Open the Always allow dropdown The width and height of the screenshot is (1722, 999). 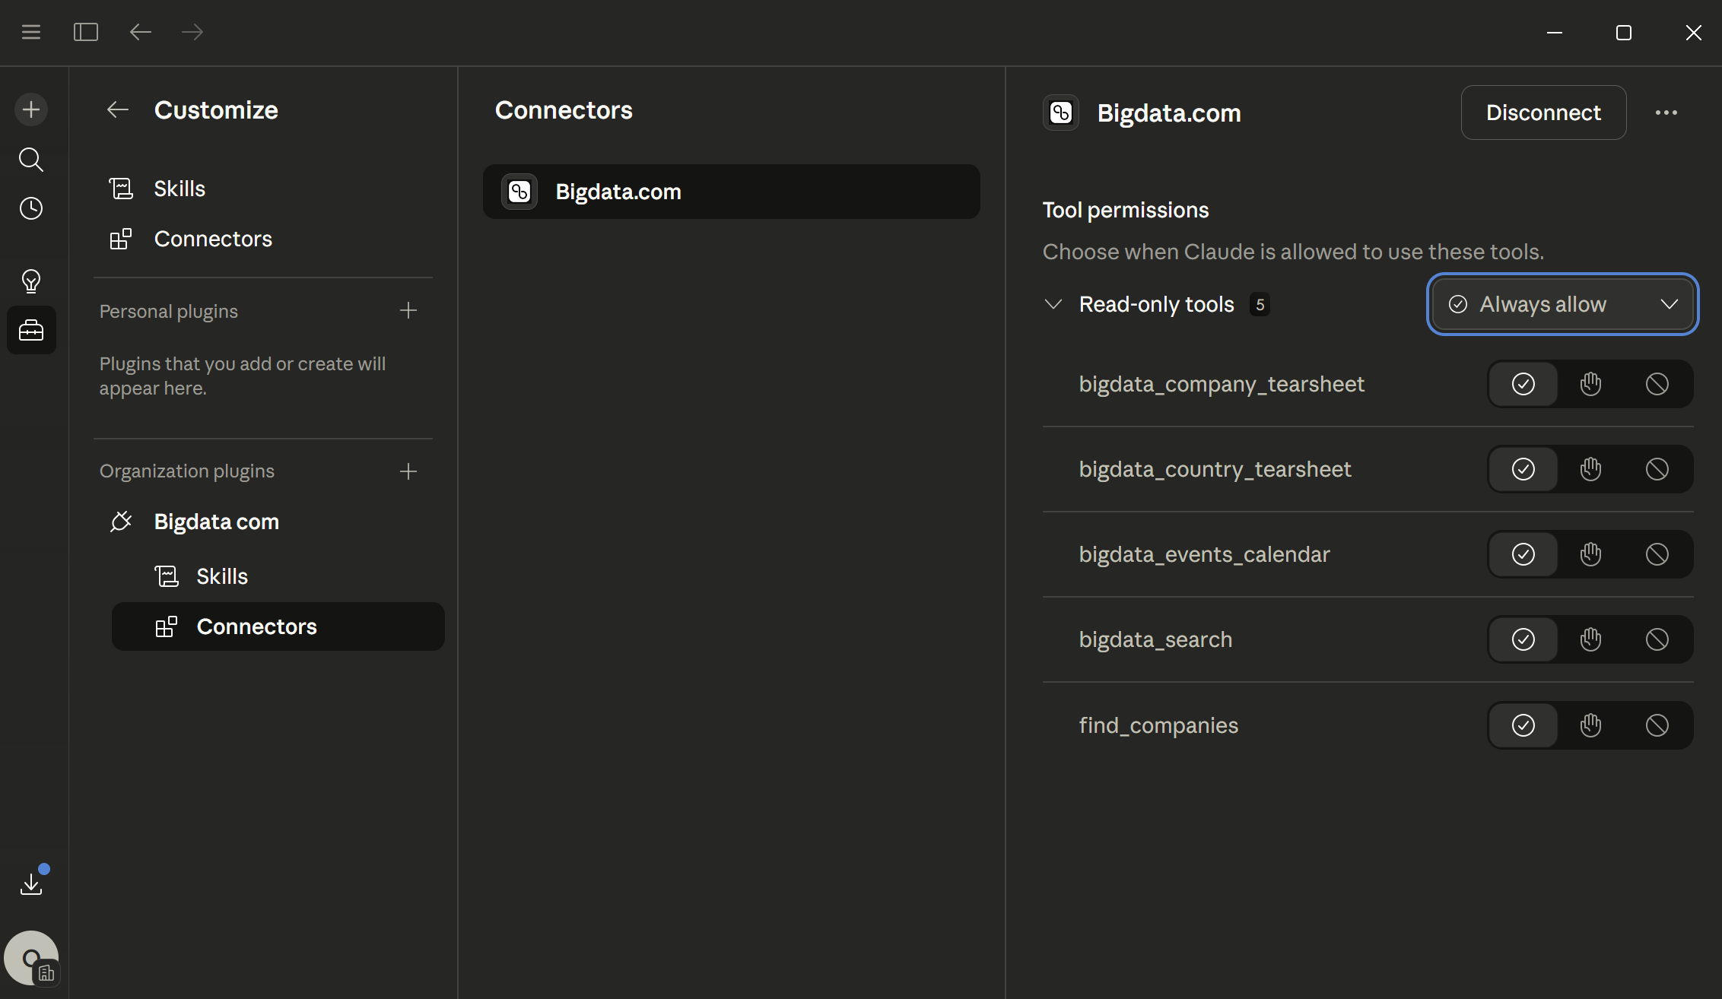(x=1562, y=304)
